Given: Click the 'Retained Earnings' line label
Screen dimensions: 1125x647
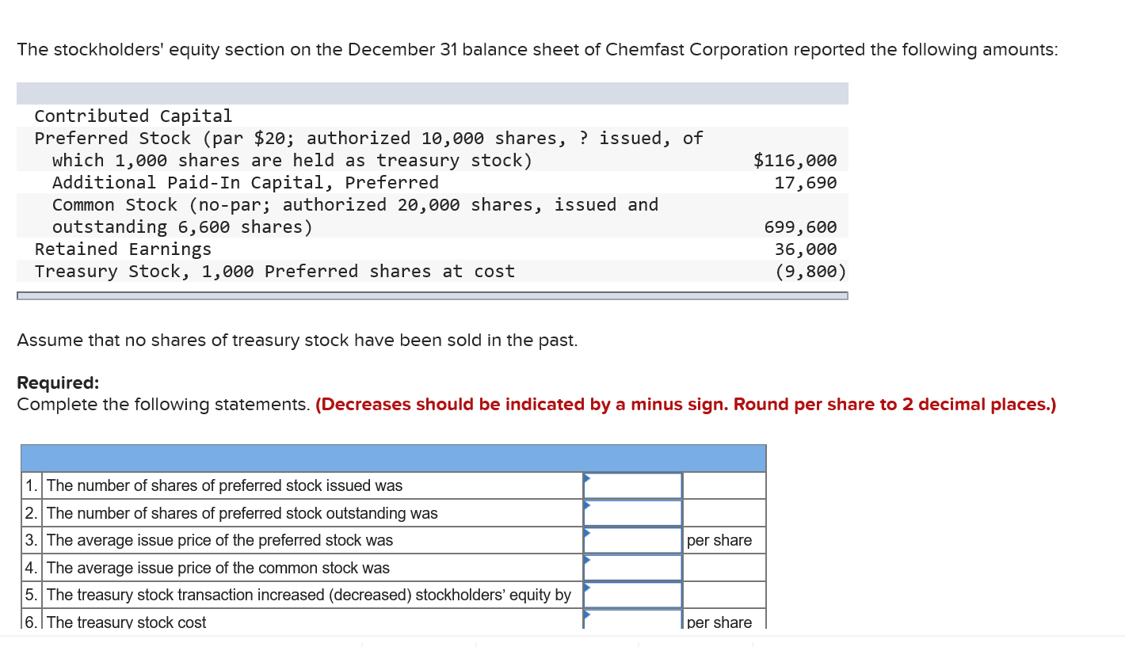Looking at the screenshot, I should pos(123,249).
